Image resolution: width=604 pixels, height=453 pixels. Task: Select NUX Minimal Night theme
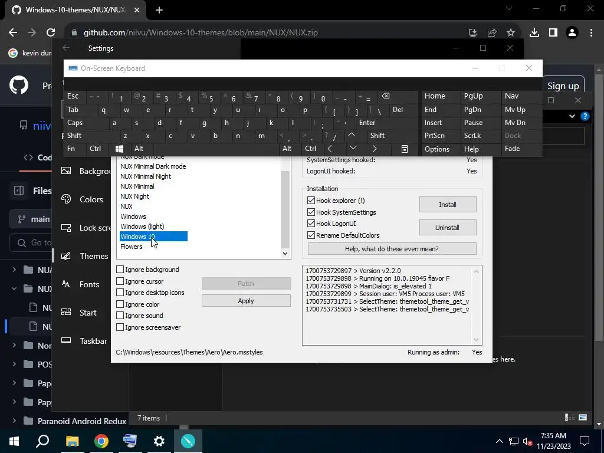click(x=146, y=176)
